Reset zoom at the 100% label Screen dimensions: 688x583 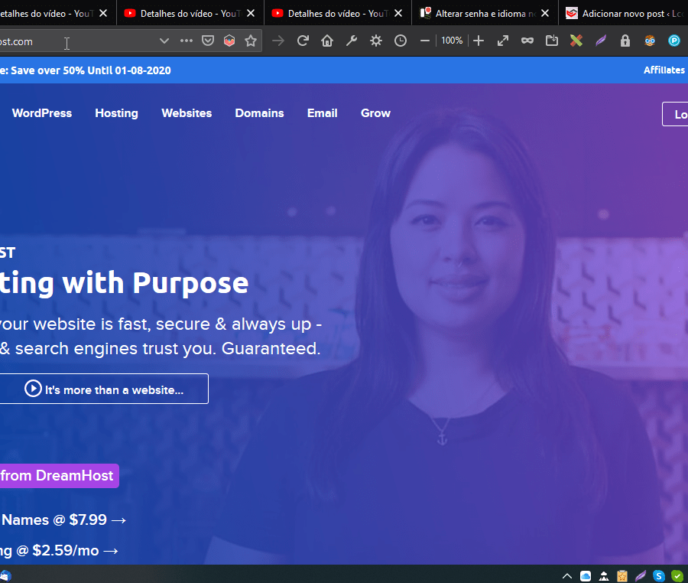[452, 41]
